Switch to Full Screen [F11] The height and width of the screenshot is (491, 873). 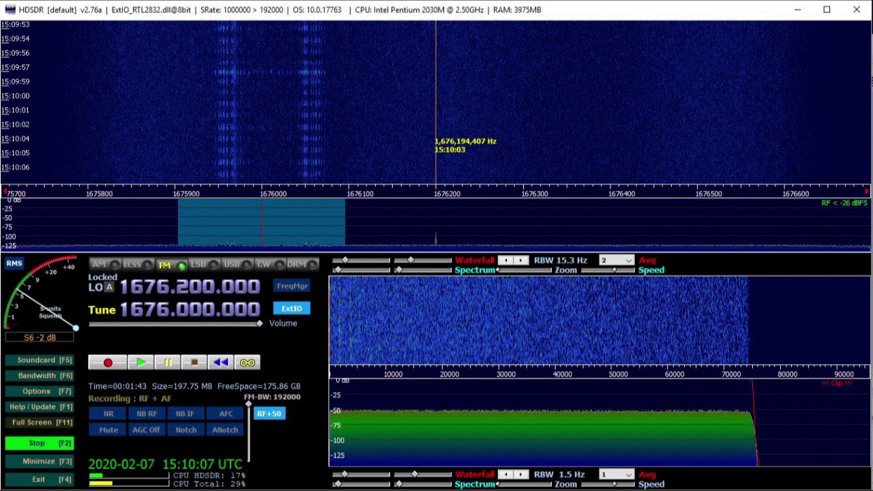40,423
